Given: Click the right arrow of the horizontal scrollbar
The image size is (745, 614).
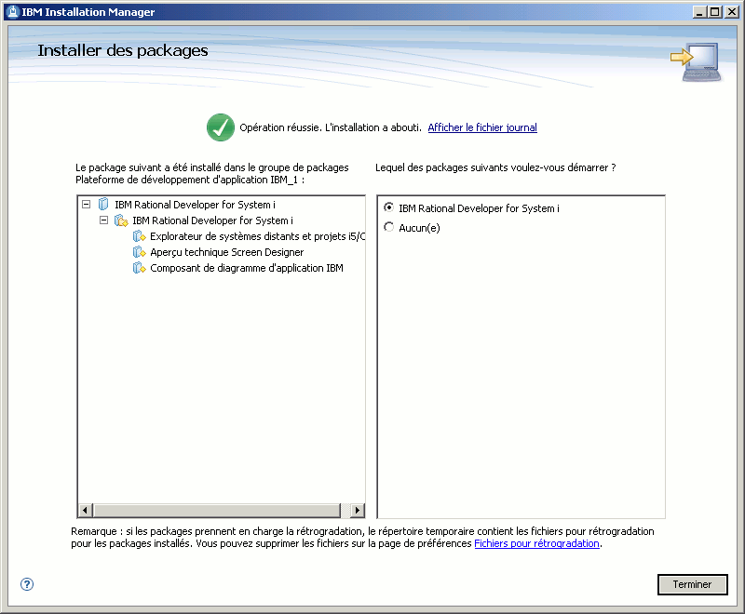Looking at the screenshot, I should (358, 510).
